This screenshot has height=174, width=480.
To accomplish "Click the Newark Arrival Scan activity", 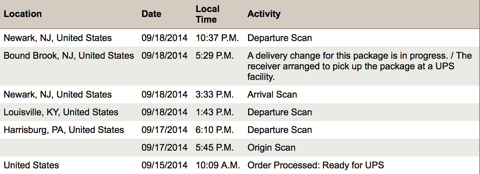I will (272, 94).
